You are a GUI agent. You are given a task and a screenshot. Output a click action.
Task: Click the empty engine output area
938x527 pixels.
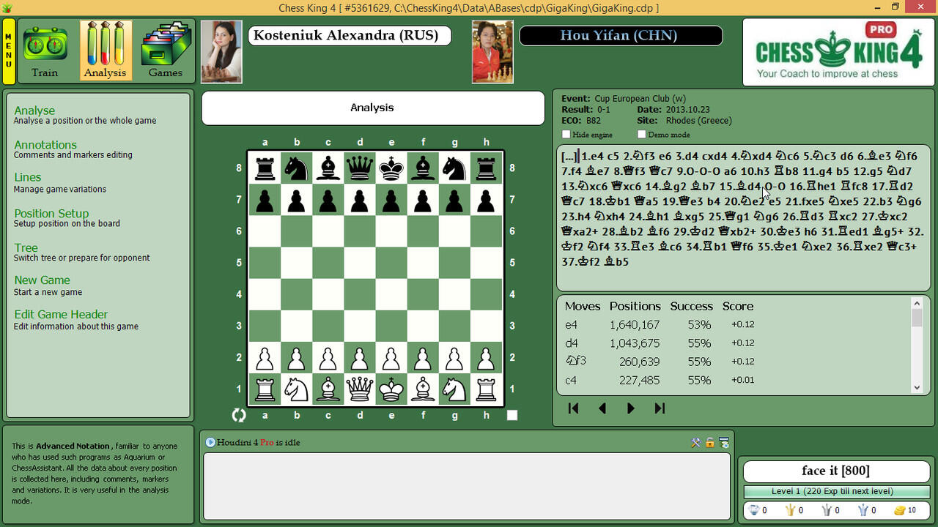tap(467, 487)
